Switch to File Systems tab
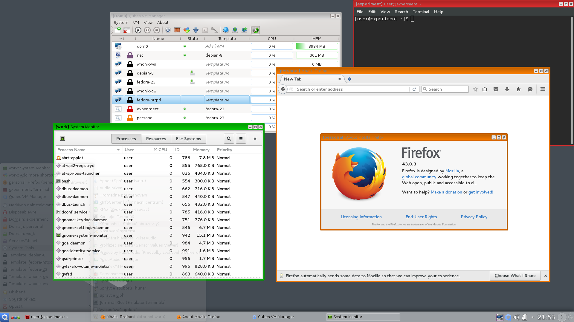 pyautogui.click(x=189, y=139)
